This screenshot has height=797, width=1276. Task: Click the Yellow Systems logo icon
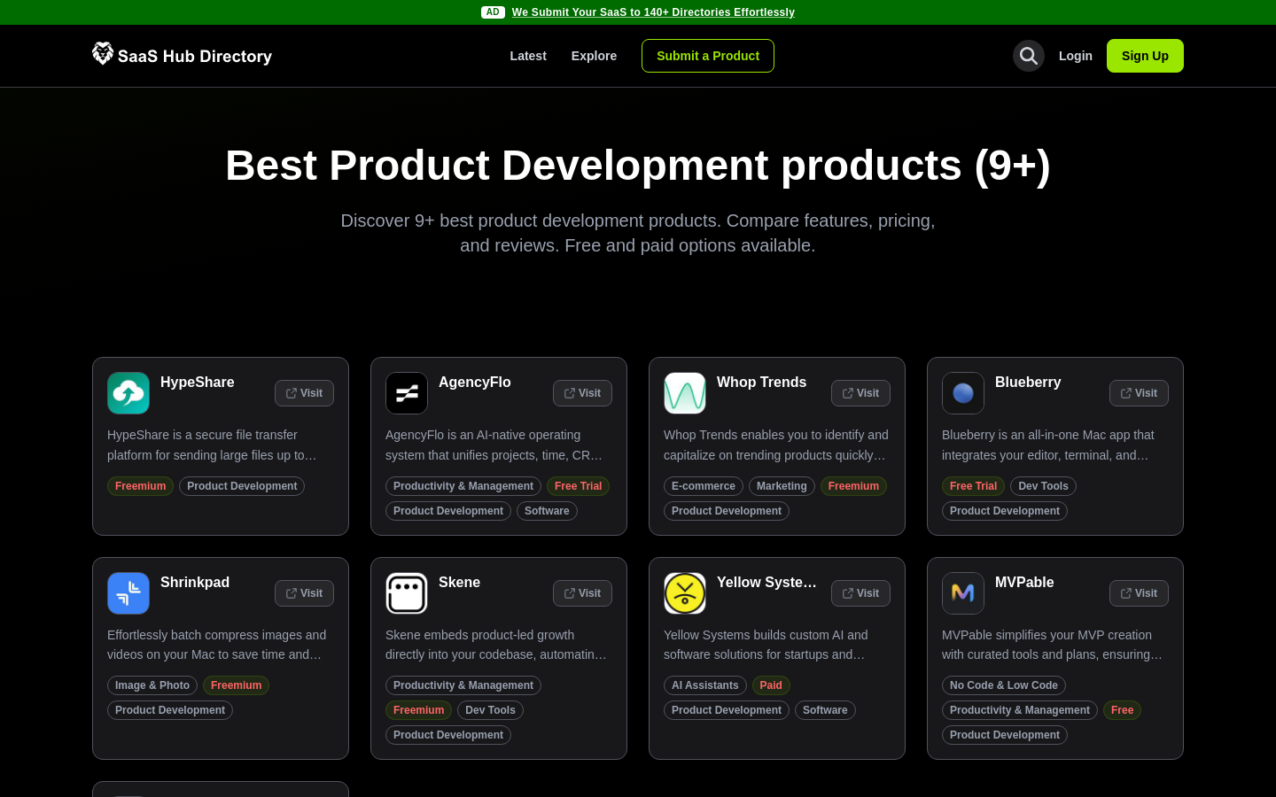tap(685, 593)
